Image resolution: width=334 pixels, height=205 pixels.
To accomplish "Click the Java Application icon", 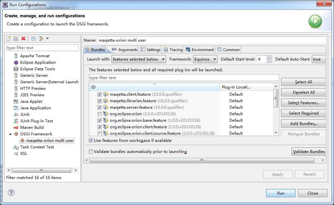I will tap(16, 108).
